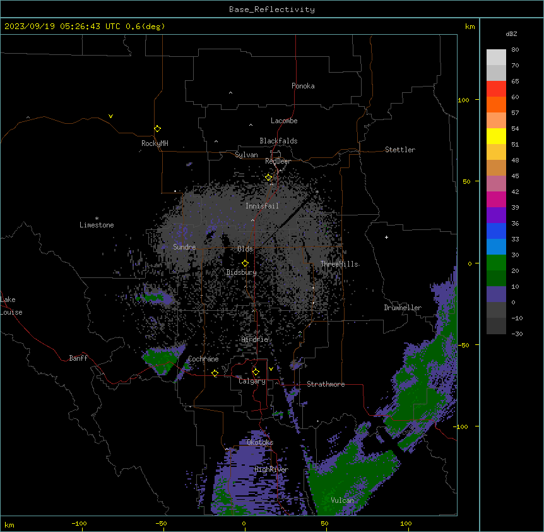Click the Base_Reflectivity title text
Screen dimensions: 544x532
point(272,9)
